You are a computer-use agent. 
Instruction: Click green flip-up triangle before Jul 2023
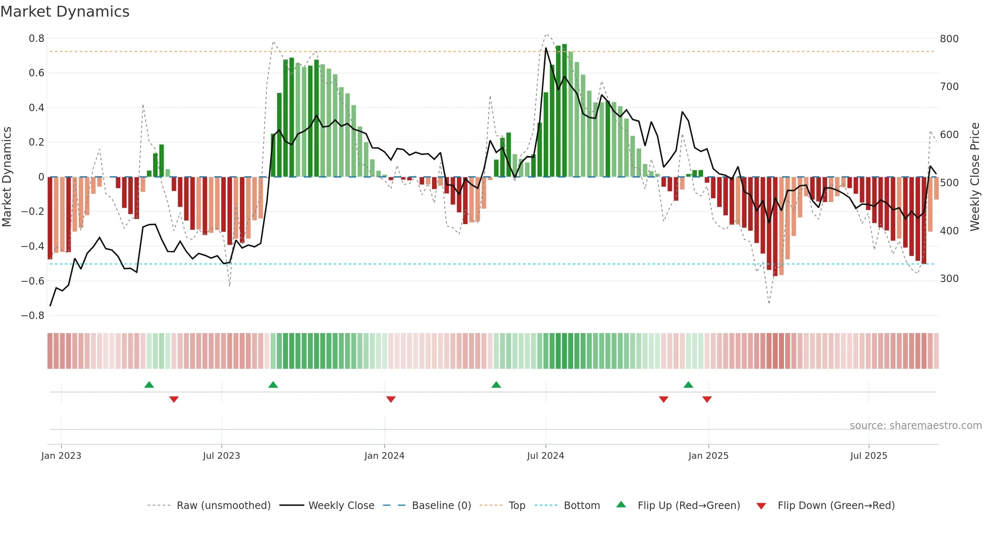149,385
